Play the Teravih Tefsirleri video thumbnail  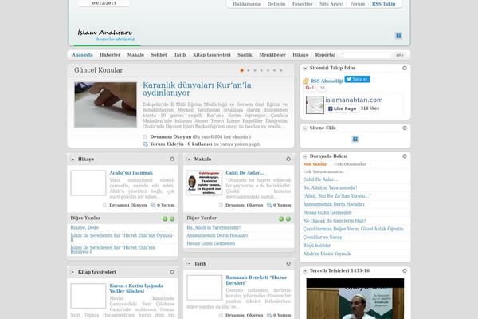355,298
